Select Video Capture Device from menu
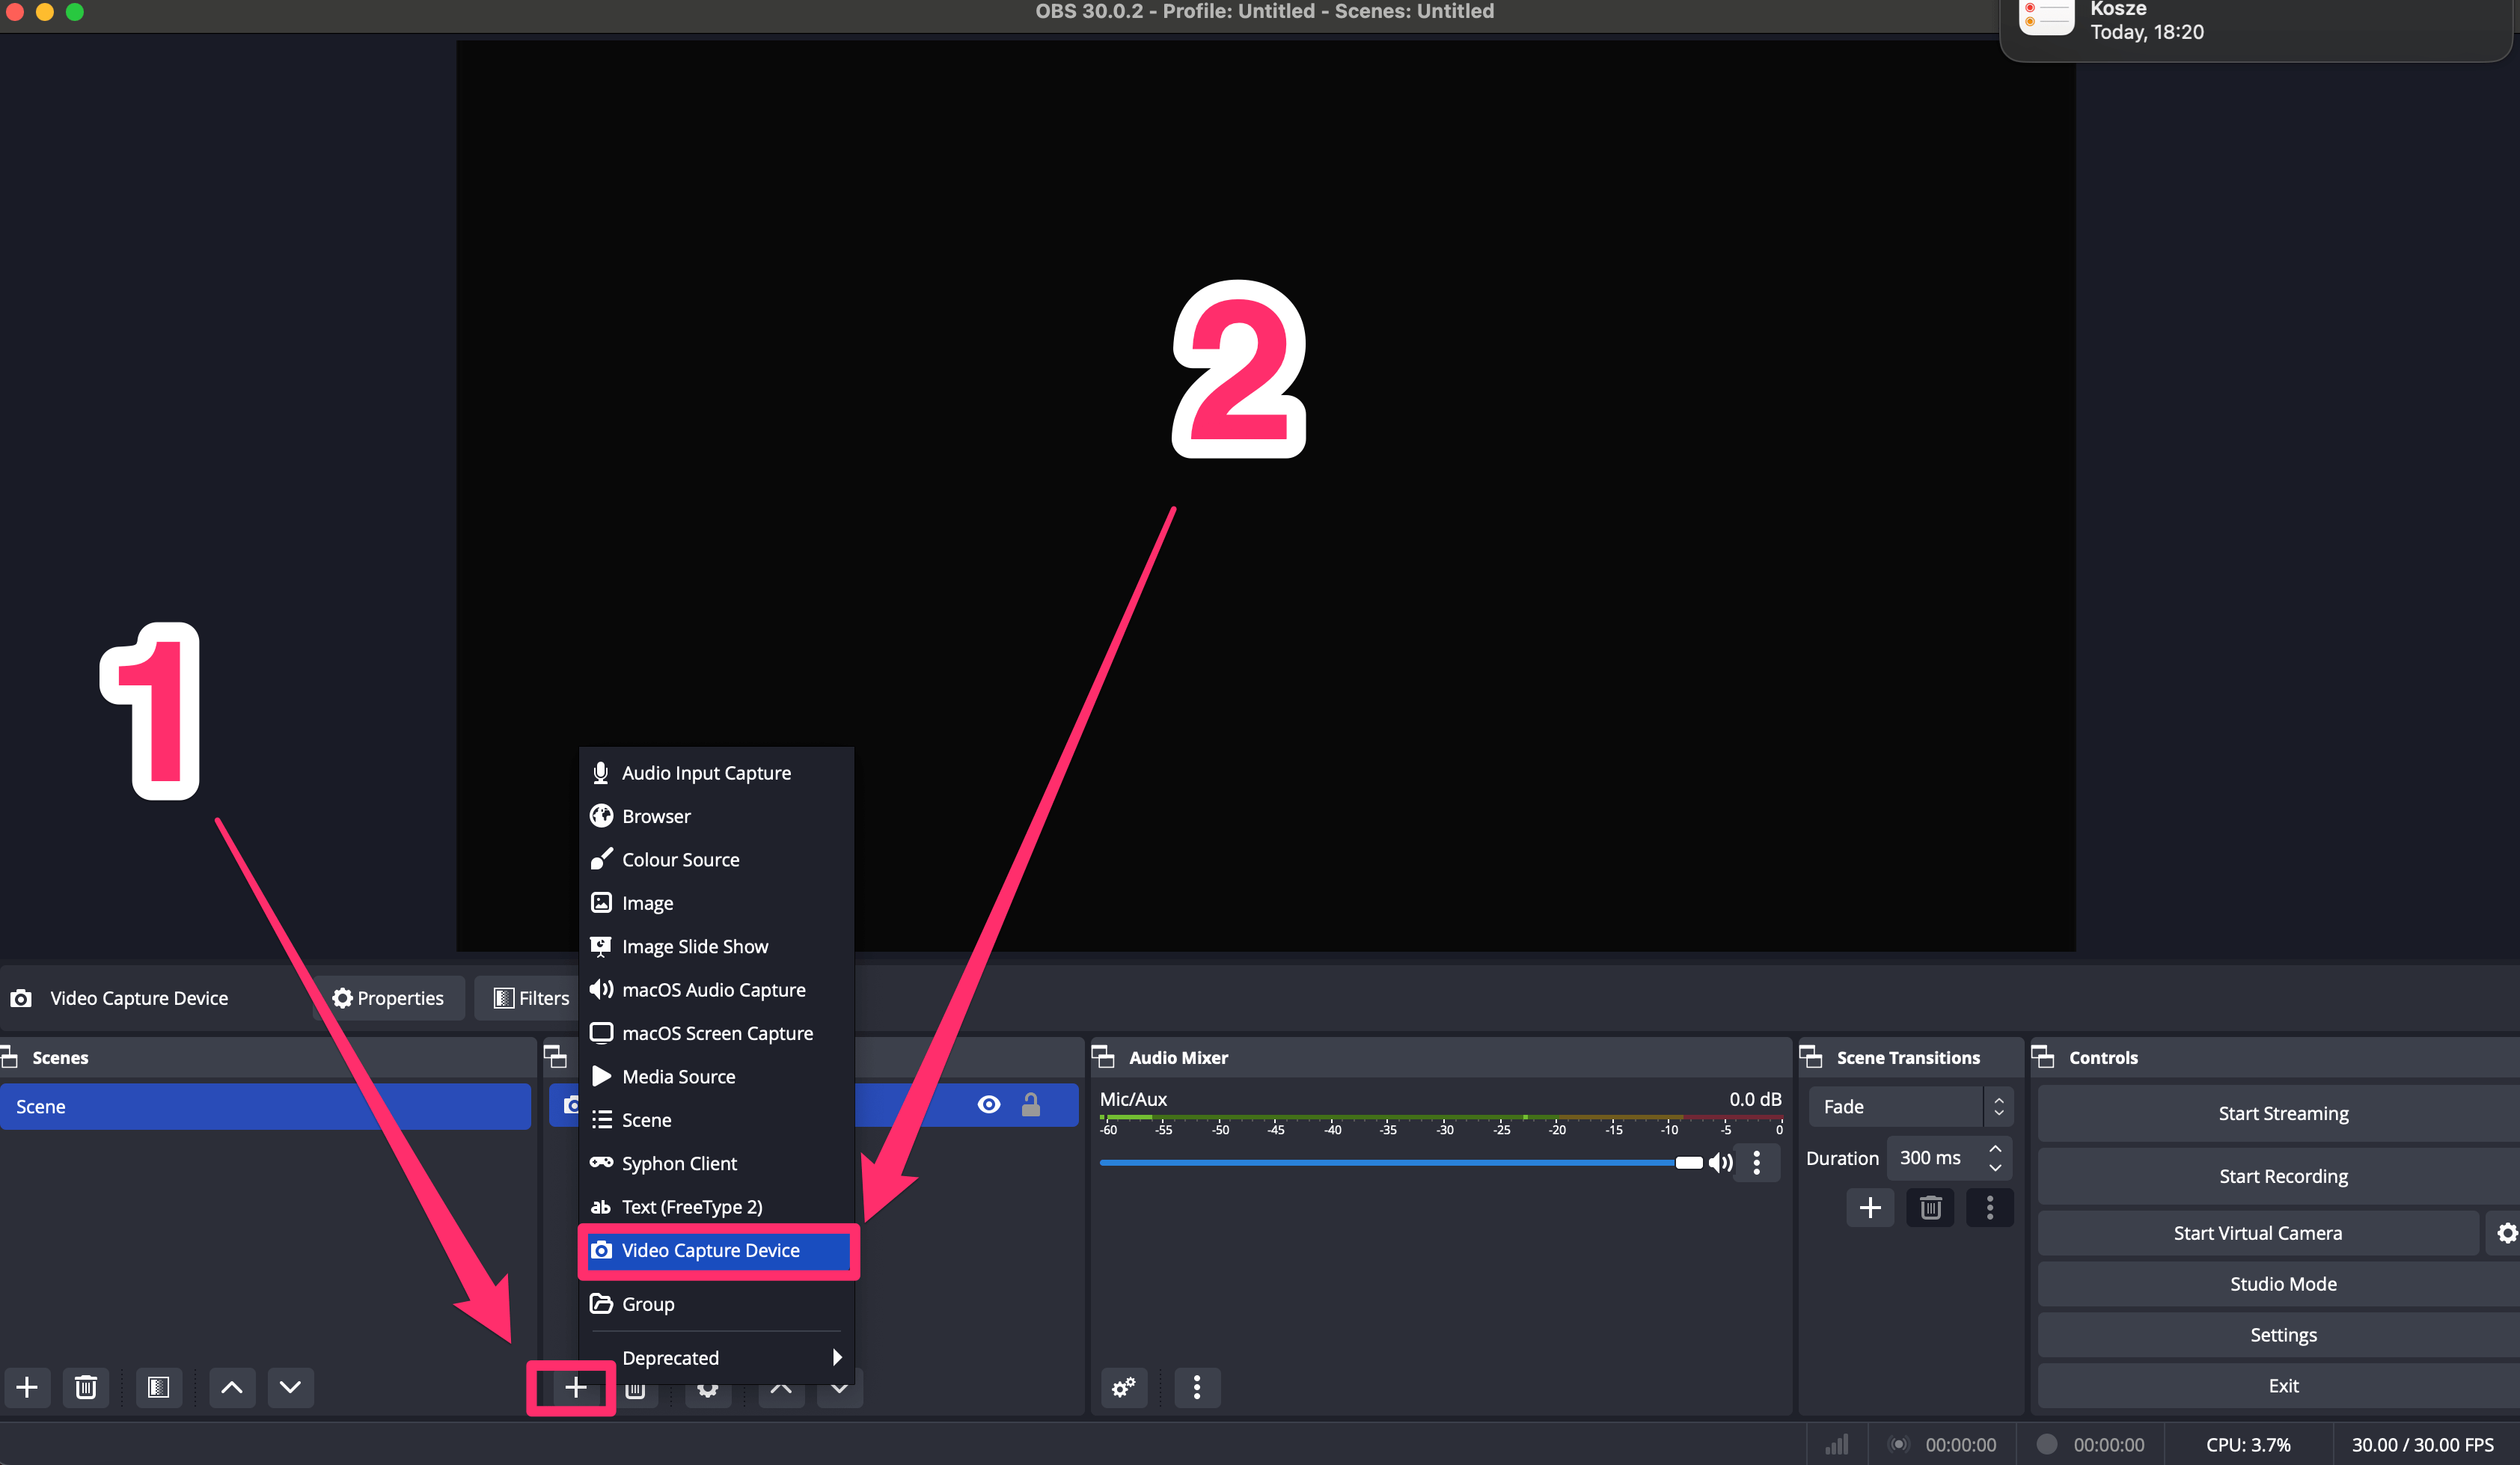The width and height of the screenshot is (2520, 1465). click(710, 1250)
